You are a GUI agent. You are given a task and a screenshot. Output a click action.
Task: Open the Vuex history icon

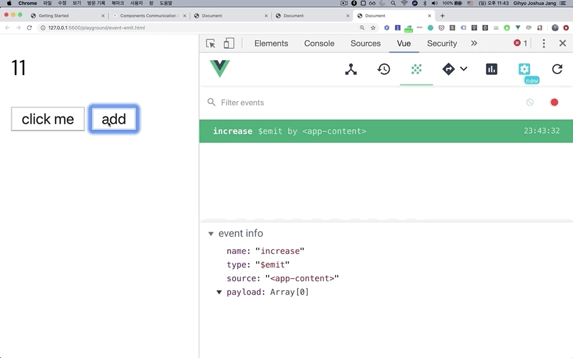pos(384,69)
